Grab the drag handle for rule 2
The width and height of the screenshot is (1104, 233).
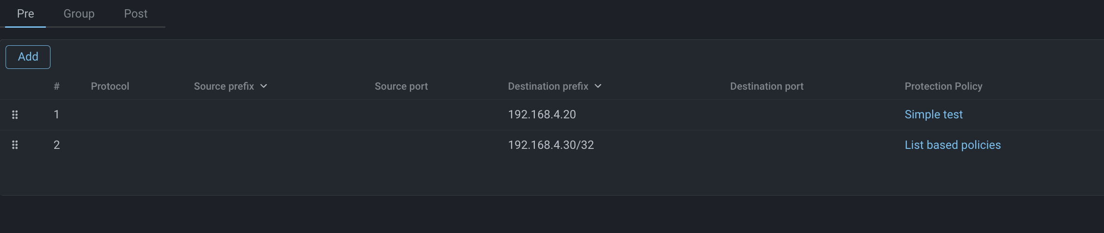[15, 145]
